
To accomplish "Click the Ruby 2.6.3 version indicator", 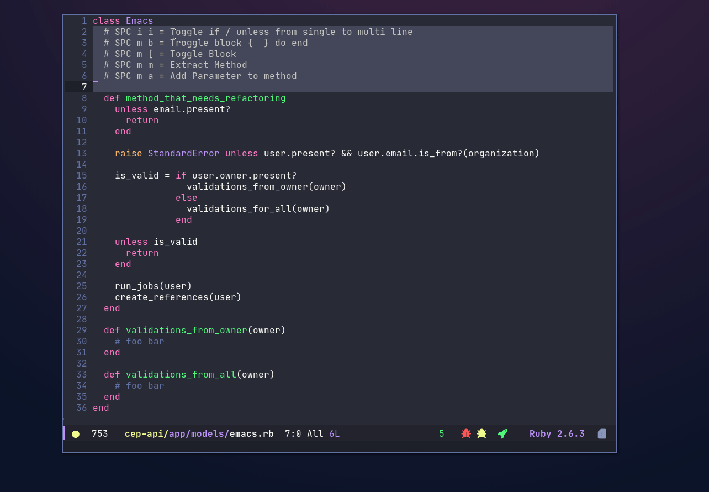I will point(557,434).
